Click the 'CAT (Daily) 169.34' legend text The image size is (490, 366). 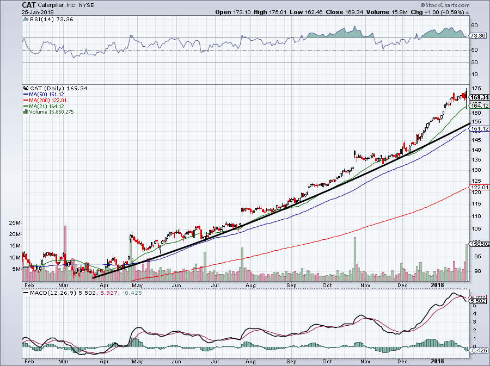coord(58,89)
